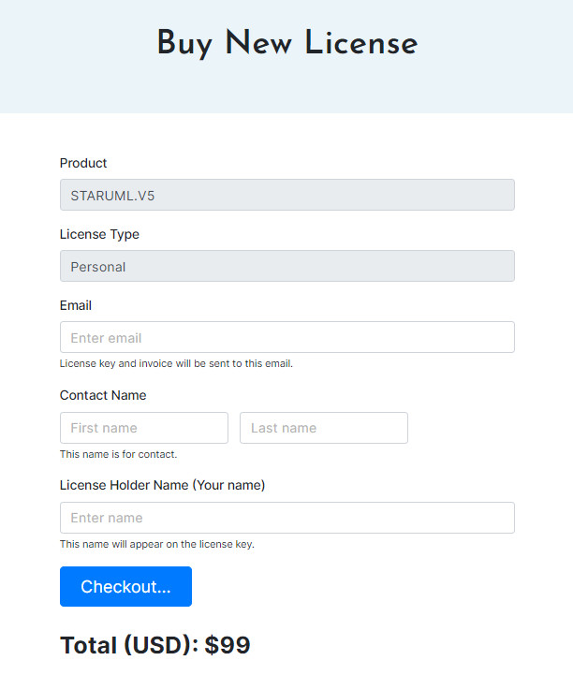Click the Email field label
The image size is (573, 675).
pyautogui.click(x=76, y=305)
